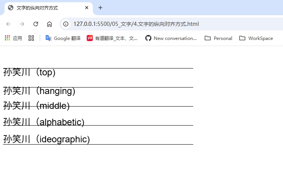
Task: Go forward with the forward arrow
Action: coord(22,24)
